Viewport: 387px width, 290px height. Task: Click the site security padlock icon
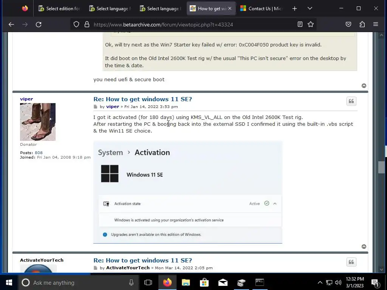tap(87, 24)
